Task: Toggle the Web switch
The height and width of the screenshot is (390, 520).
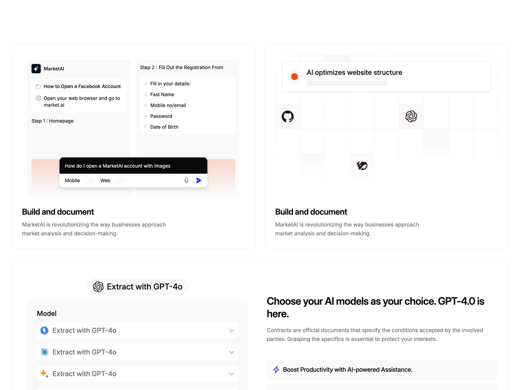Action: click(119, 180)
